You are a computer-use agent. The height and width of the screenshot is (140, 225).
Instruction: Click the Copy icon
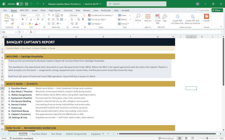point(12,19)
